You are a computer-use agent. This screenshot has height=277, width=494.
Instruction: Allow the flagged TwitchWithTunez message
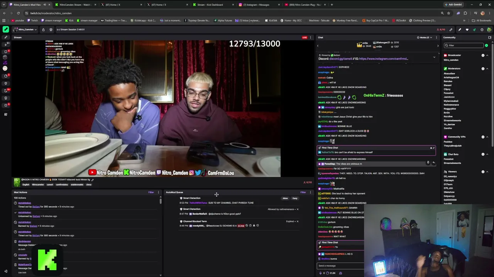285,199
